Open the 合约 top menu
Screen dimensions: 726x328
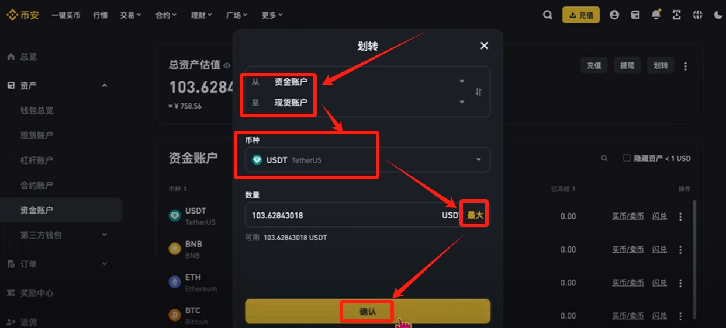(x=166, y=15)
